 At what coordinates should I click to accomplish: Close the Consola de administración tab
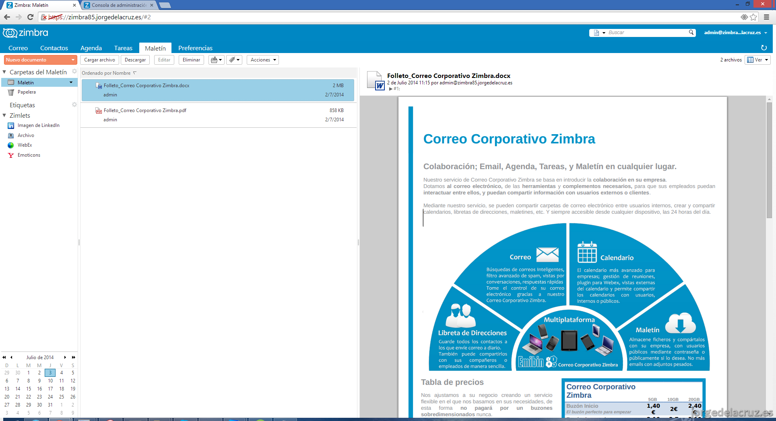[151, 5]
